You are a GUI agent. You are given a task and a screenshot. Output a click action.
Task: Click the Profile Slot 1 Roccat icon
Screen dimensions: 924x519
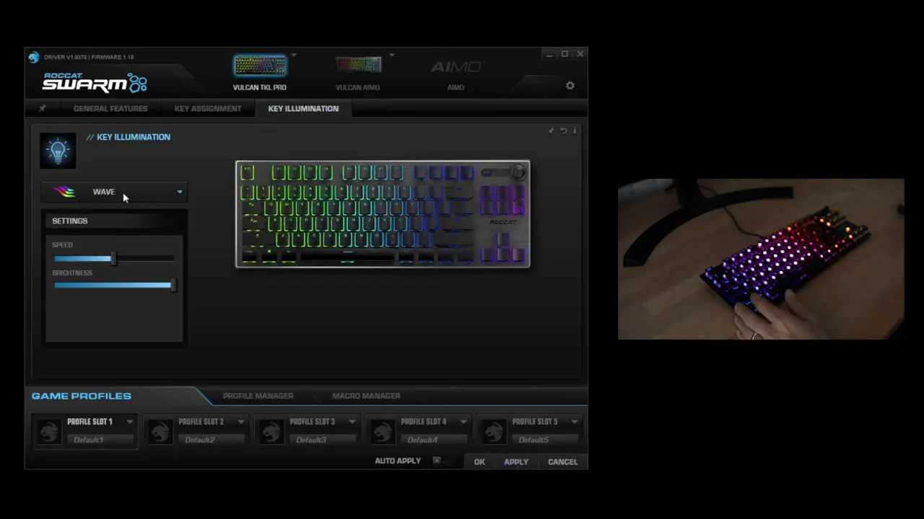click(49, 431)
